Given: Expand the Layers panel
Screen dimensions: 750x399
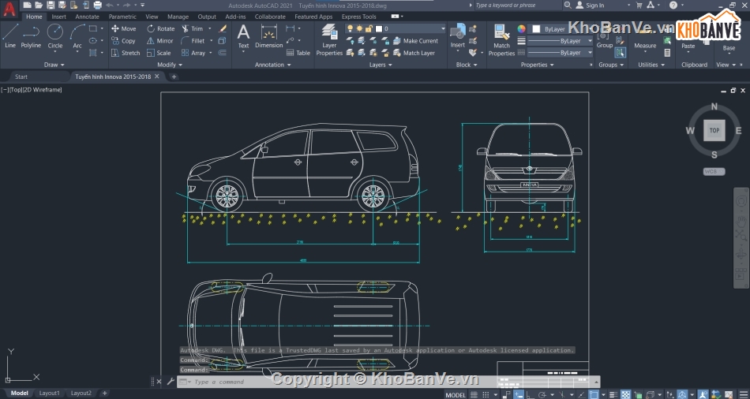Looking at the screenshot, I should (381, 65).
